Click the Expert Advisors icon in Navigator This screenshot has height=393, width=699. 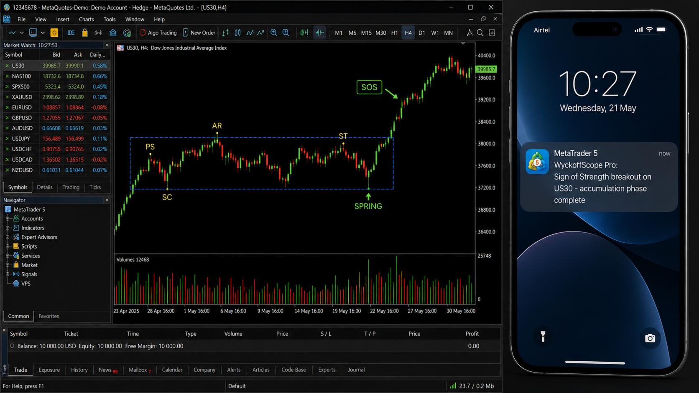16,237
